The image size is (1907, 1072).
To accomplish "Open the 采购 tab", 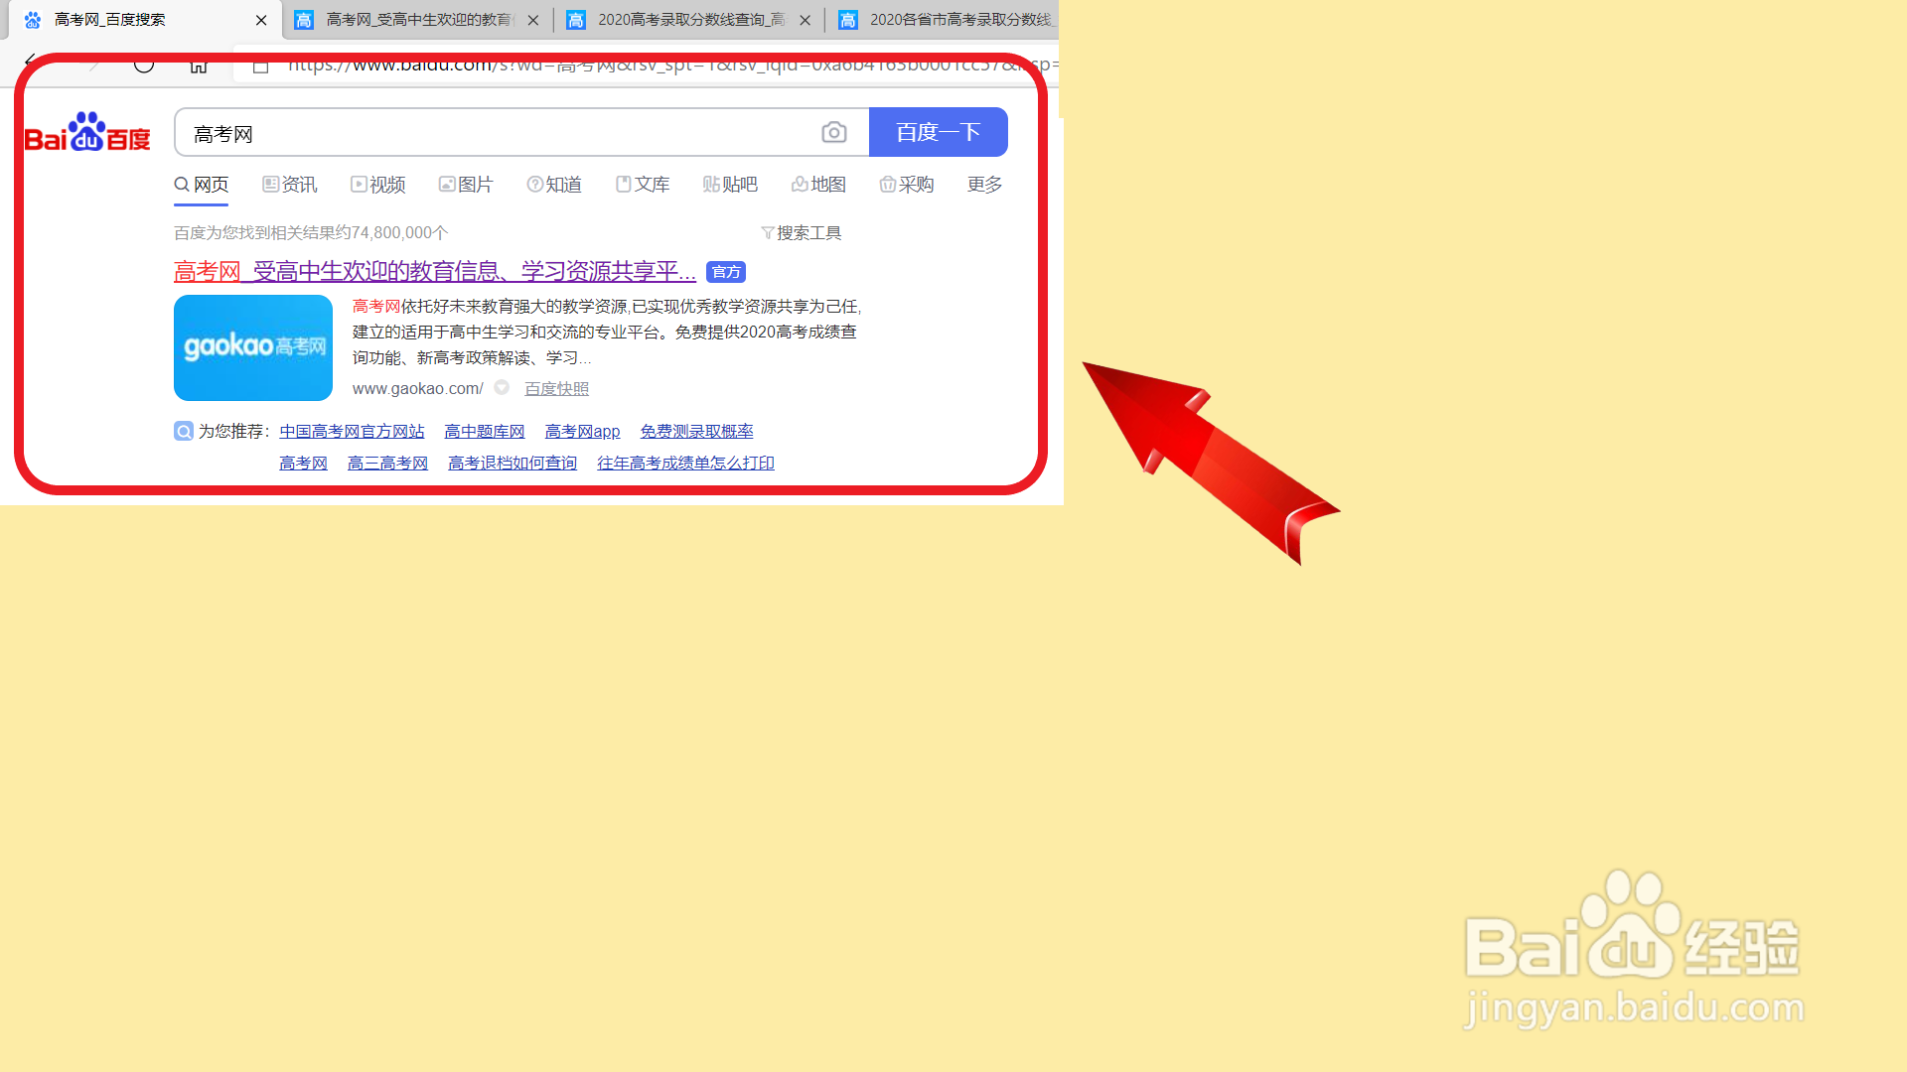I will click(907, 185).
